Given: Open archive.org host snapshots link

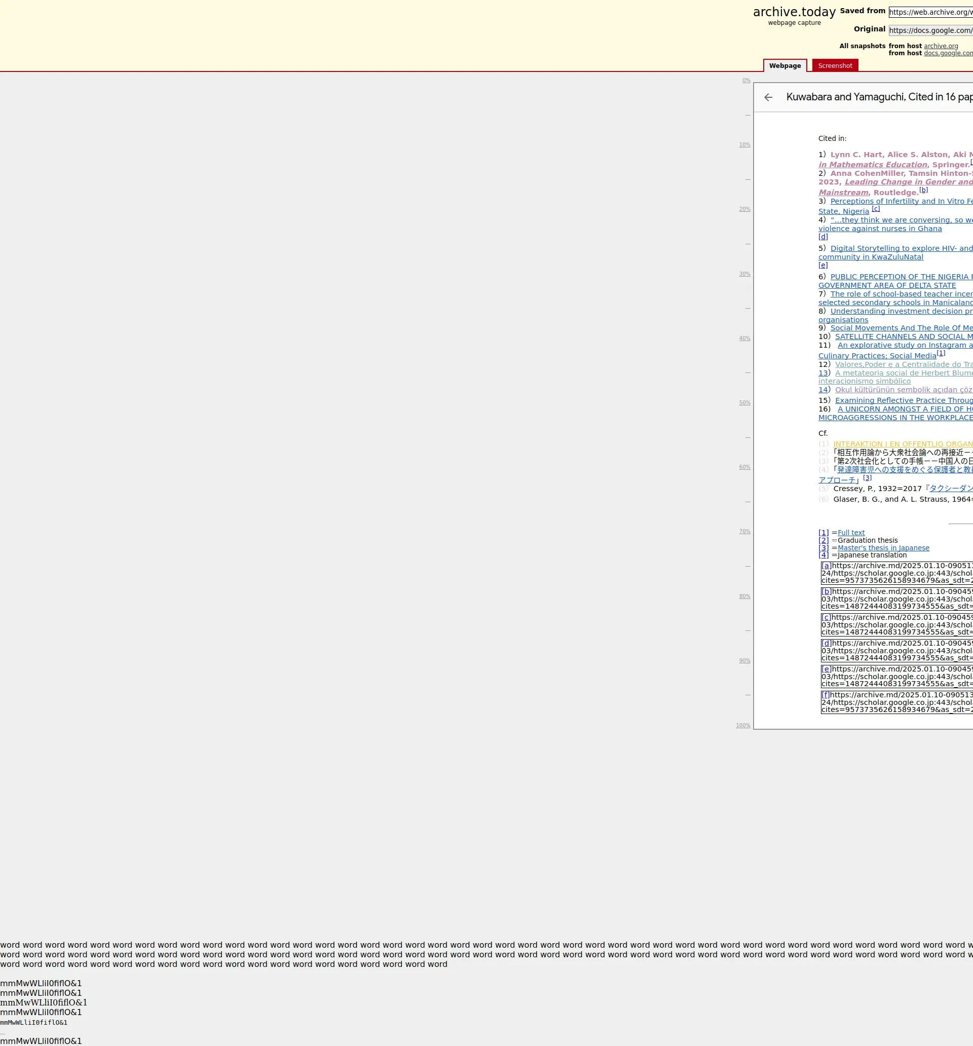Looking at the screenshot, I should click(x=941, y=46).
